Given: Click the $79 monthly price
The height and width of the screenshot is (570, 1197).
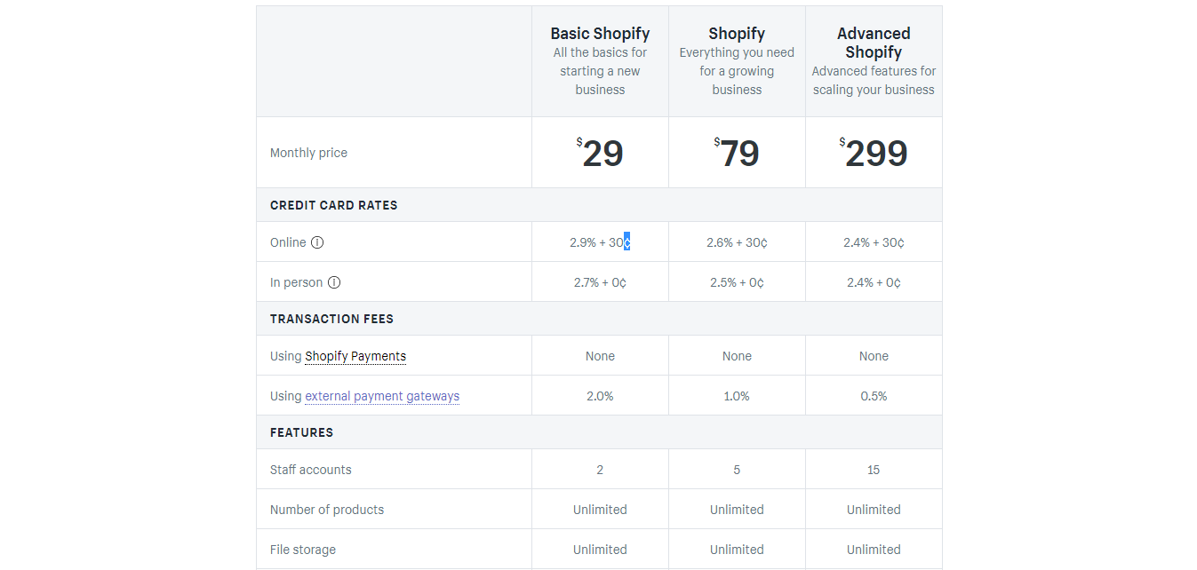Looking at the screenshot, I should pyautogui.click(x=738, y=153).
